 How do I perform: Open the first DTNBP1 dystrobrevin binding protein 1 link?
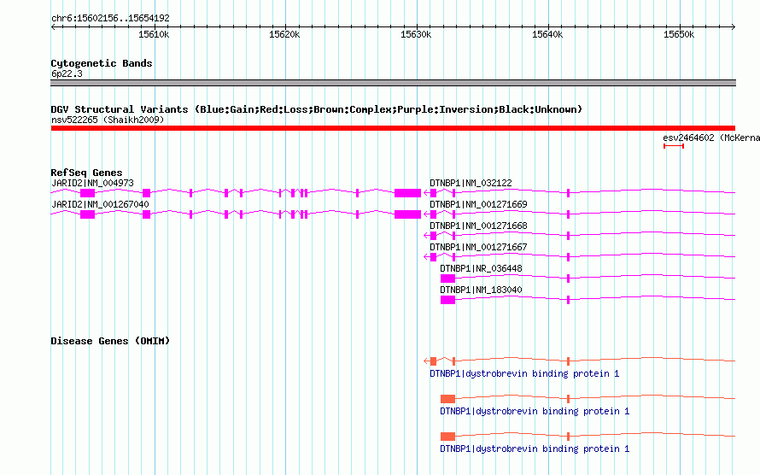(x=524, y=373)
